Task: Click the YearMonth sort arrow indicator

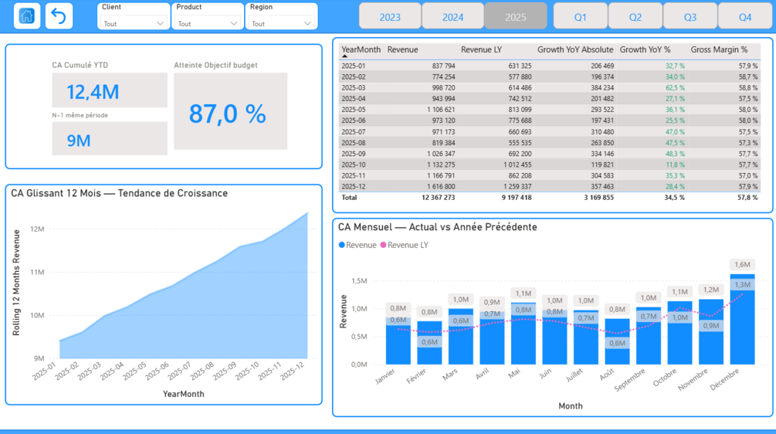Action: click(x=345, y=56)
